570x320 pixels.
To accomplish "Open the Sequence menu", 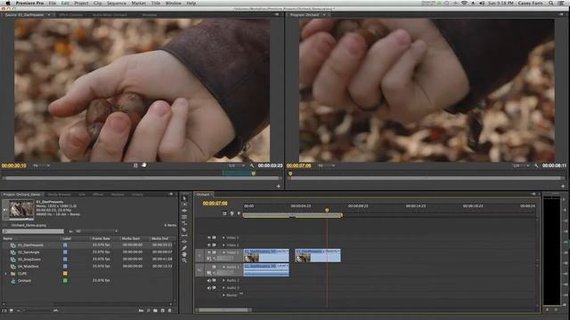I will [x=117, y=3].
